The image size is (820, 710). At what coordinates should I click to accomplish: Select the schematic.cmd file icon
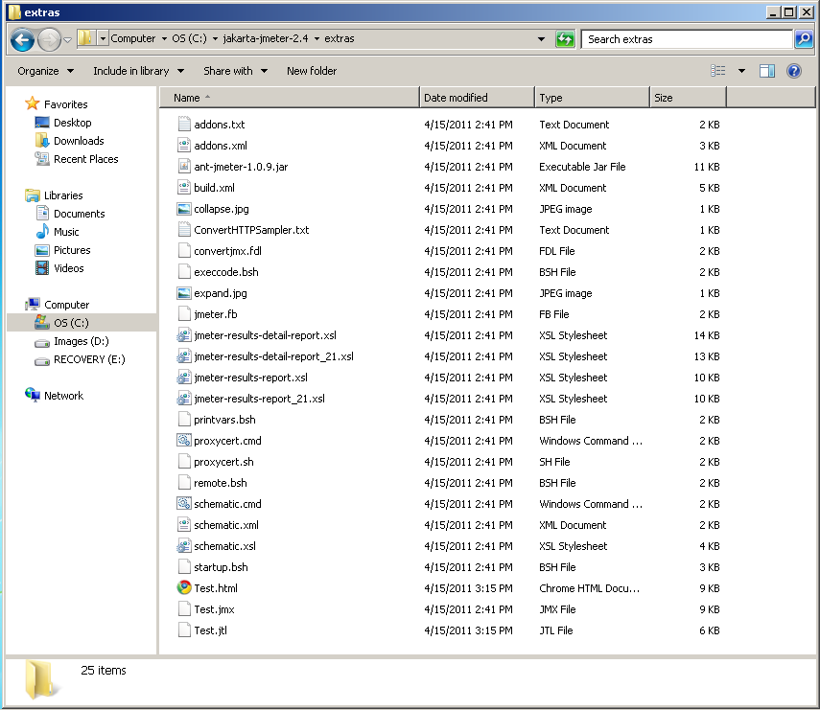(x=183, y=504)
